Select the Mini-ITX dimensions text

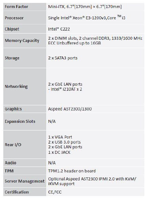click(85, 7)
